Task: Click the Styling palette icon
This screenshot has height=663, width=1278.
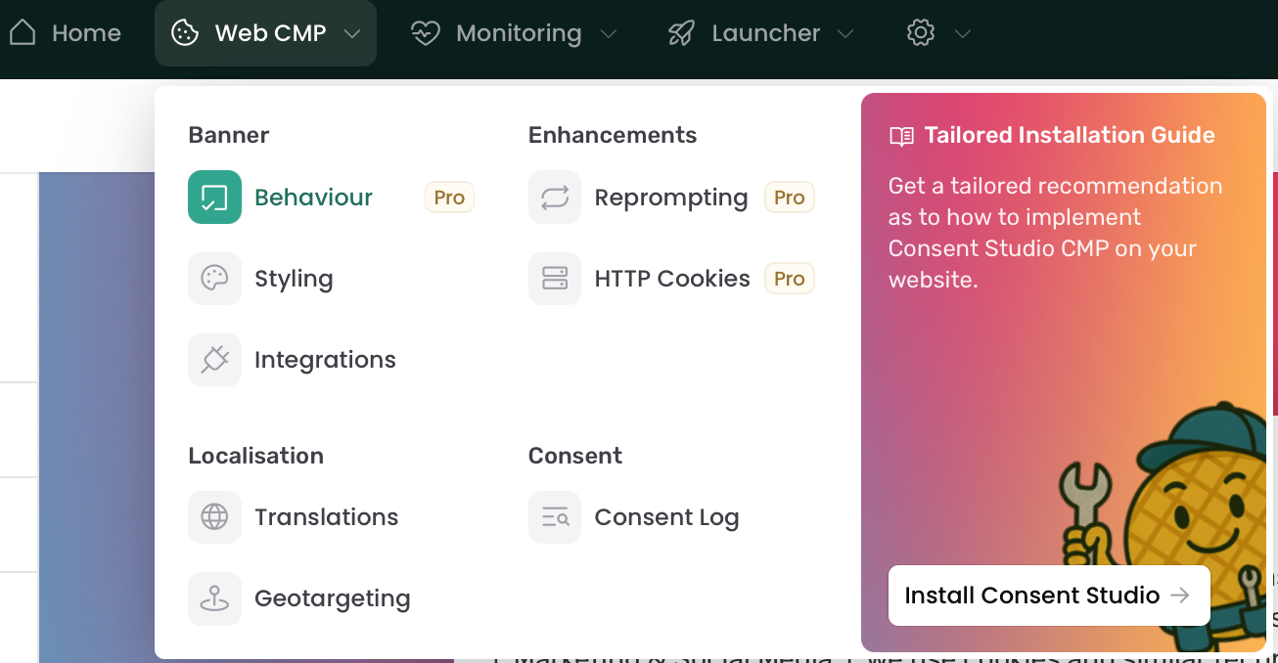Action: (214, 279)
